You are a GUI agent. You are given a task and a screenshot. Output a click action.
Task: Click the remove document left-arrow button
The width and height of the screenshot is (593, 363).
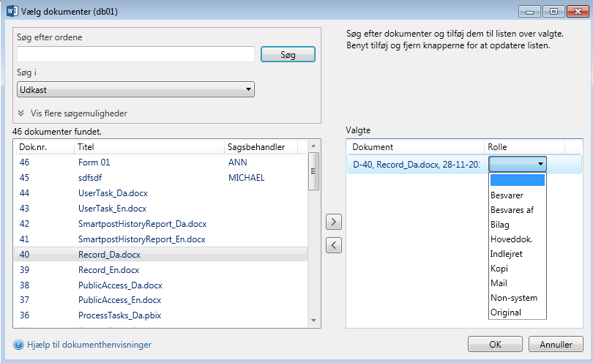pos(333,245)
